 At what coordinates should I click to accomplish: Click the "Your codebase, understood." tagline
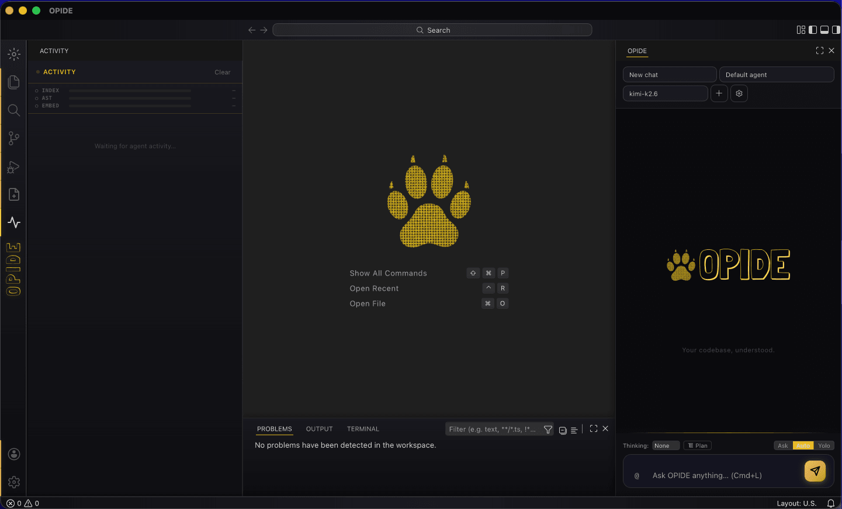[728, 350]
